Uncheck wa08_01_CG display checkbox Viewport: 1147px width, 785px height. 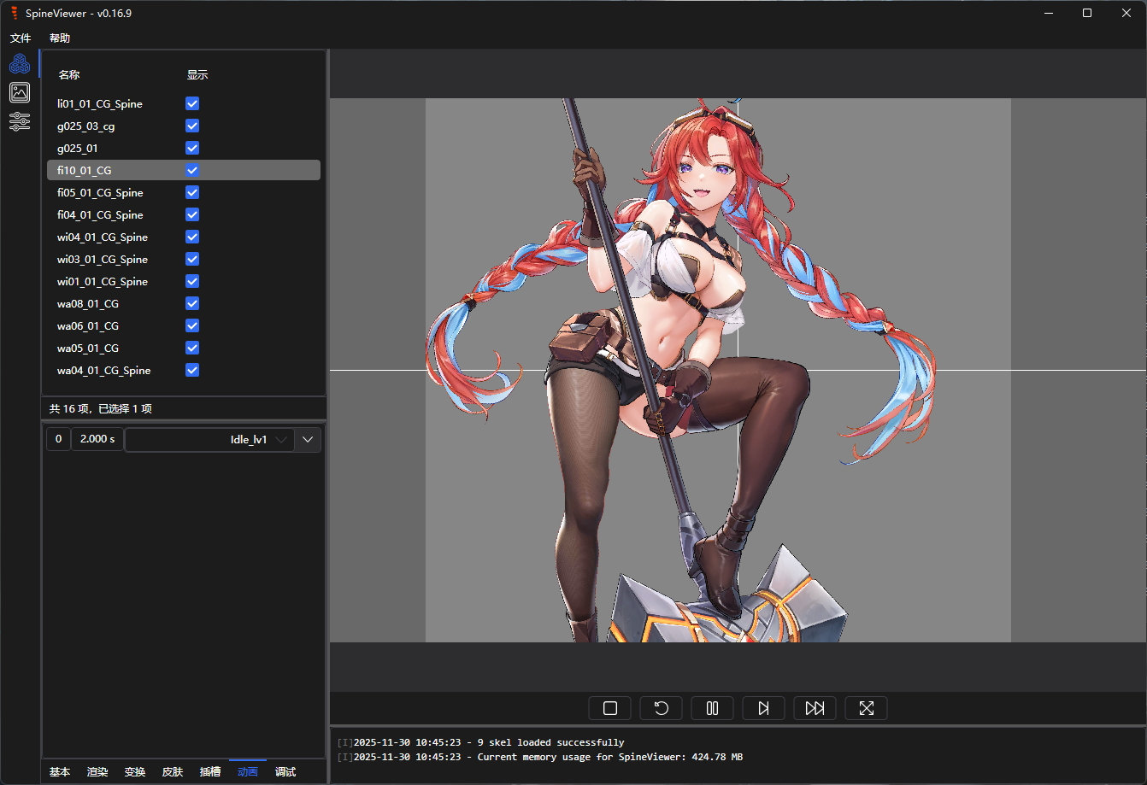point(192,303)
